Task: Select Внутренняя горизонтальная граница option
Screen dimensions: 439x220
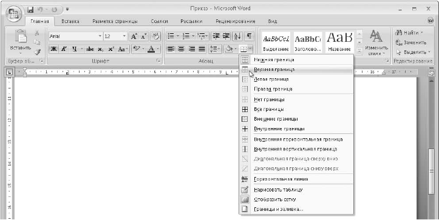Action: pyautogui.click(x=296, y=139)
